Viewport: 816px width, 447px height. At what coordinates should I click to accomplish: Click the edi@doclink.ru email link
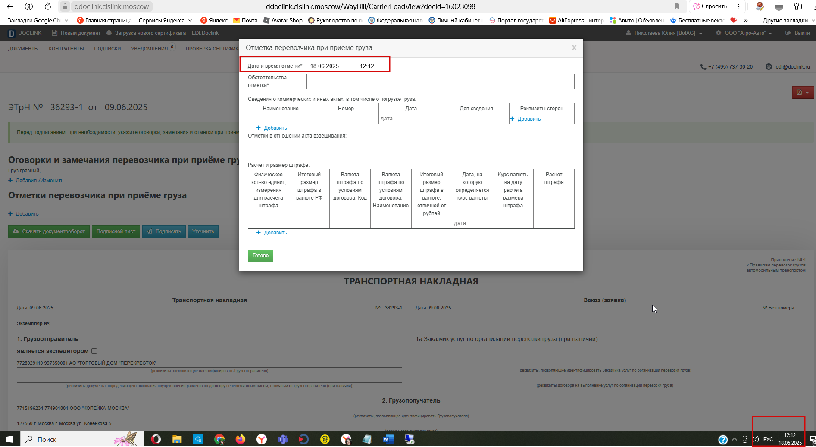[792, 67]
